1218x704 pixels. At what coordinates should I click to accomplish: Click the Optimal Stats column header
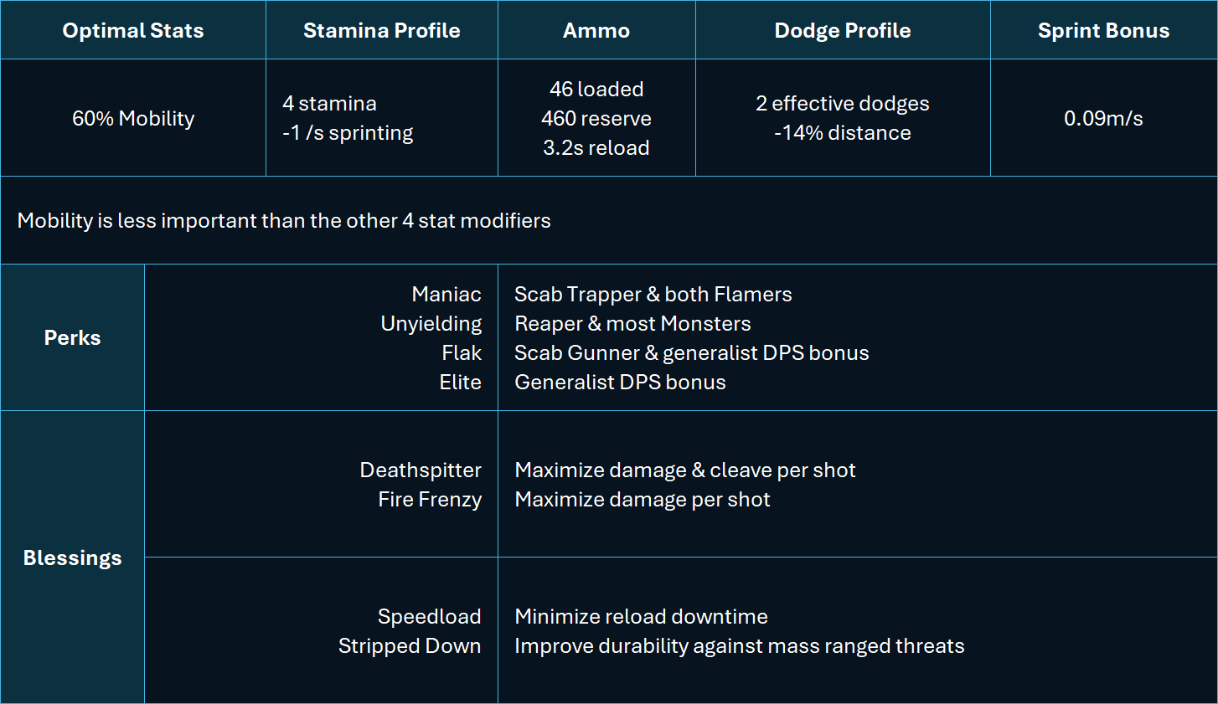[133, 30]
